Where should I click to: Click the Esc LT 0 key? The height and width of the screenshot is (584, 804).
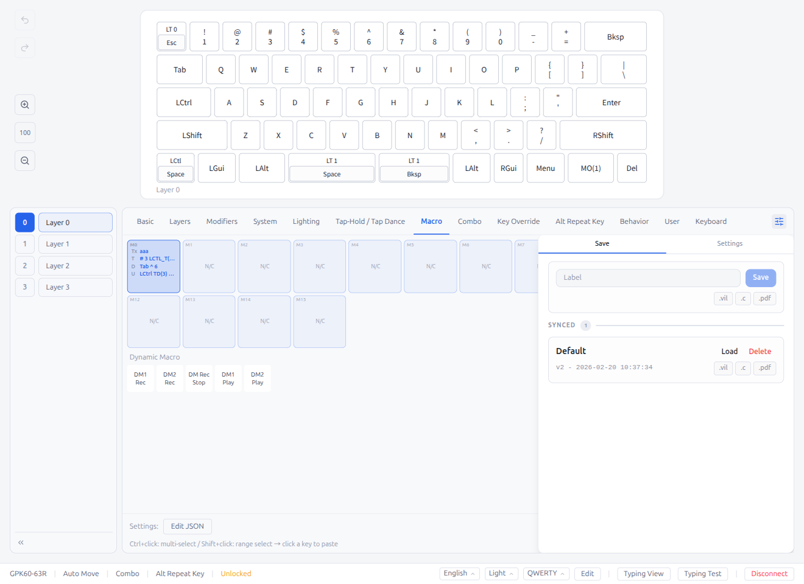[x=172, y=36]
